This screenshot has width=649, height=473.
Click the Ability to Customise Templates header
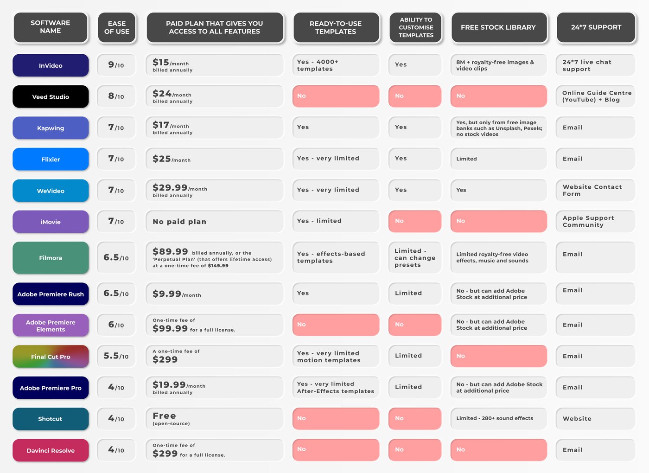416,27
